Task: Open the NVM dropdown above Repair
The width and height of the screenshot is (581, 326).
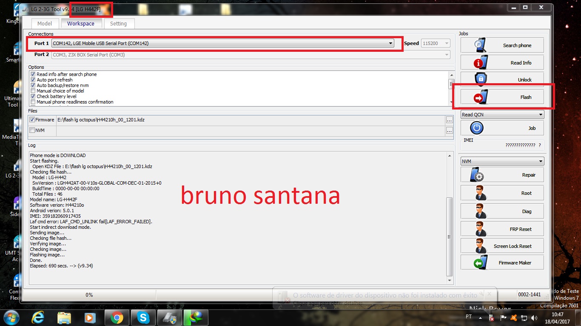Action: pos(502,161)
